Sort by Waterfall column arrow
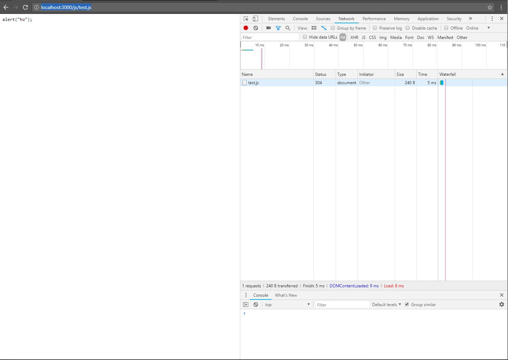 pyautogui.click(x=502, y=74)
